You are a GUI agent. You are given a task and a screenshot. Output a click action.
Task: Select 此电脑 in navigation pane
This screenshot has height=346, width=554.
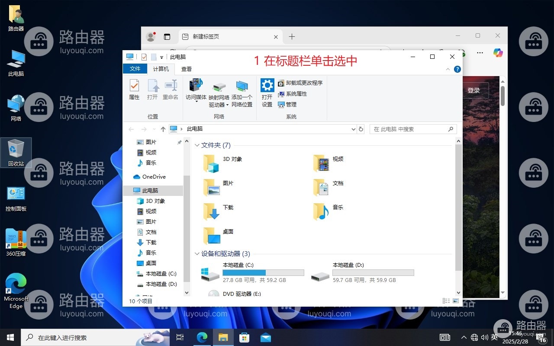[x=153, y=190]
